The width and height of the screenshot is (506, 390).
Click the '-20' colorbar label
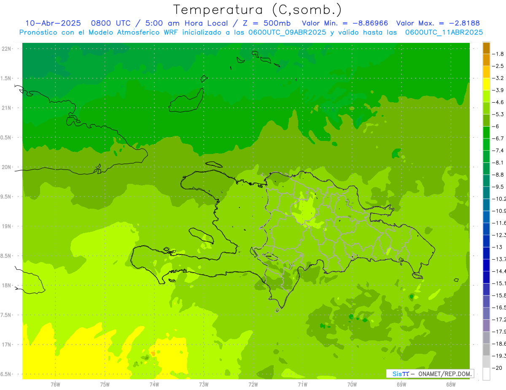(497, 368)
